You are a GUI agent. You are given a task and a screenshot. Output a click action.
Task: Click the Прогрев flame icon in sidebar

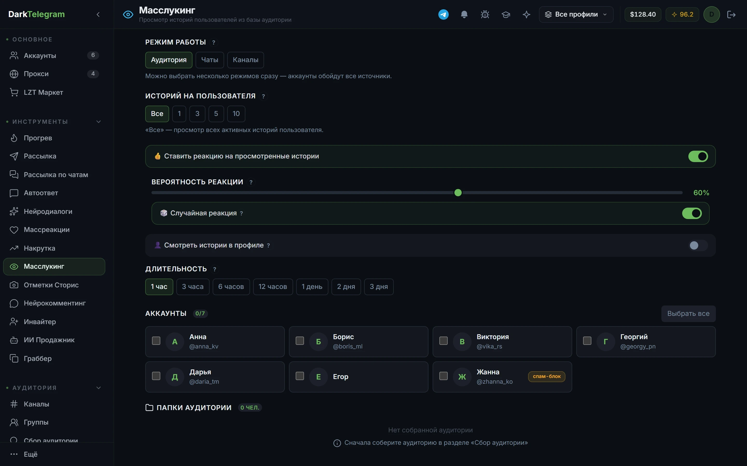(14, 138)
